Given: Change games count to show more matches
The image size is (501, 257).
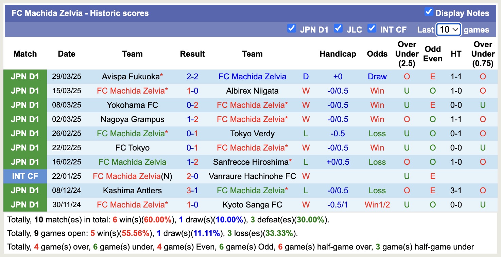Looking at the screenshot, I should (448, 30).
